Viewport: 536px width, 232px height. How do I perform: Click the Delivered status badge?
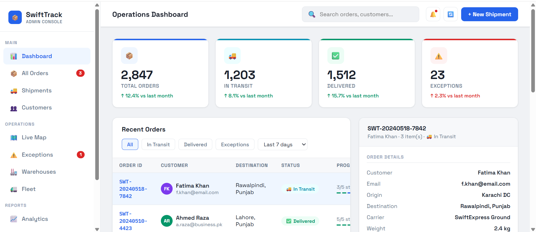(300, 221)
